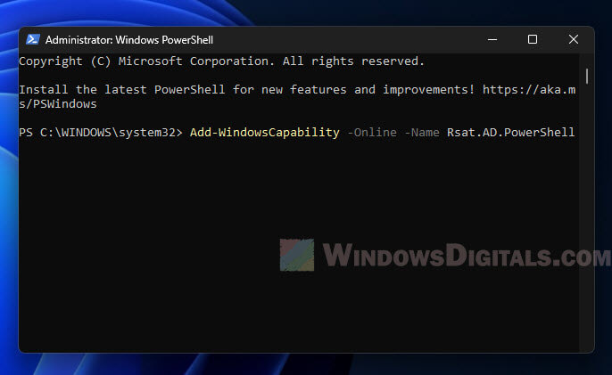Maximize the Administrator PowerShell window
The height and width of the screenshot is (375, 612).
pyautogui.click(x=533, y=39)
